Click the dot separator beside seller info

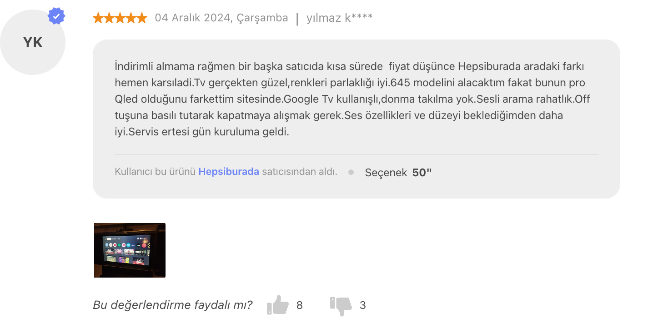tap(351, 172)
